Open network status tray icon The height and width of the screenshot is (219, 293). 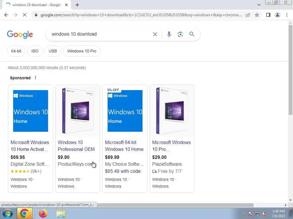click(257, 214)
